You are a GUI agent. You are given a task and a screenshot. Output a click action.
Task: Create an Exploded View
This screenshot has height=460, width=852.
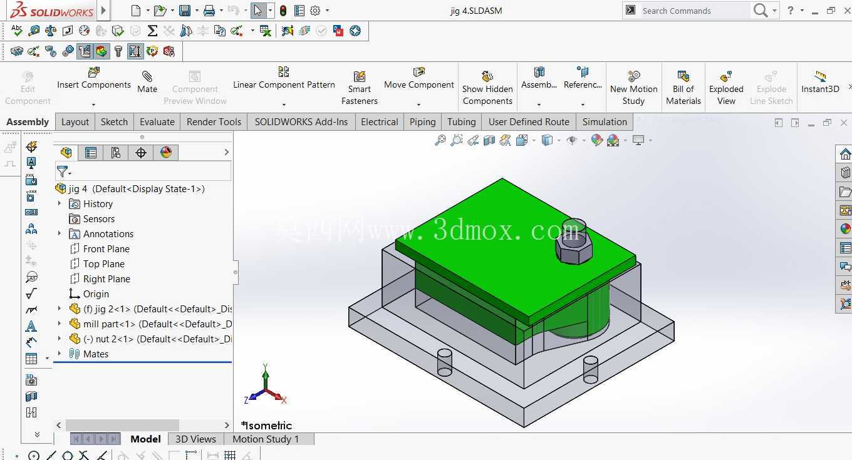tap(726, 87)
